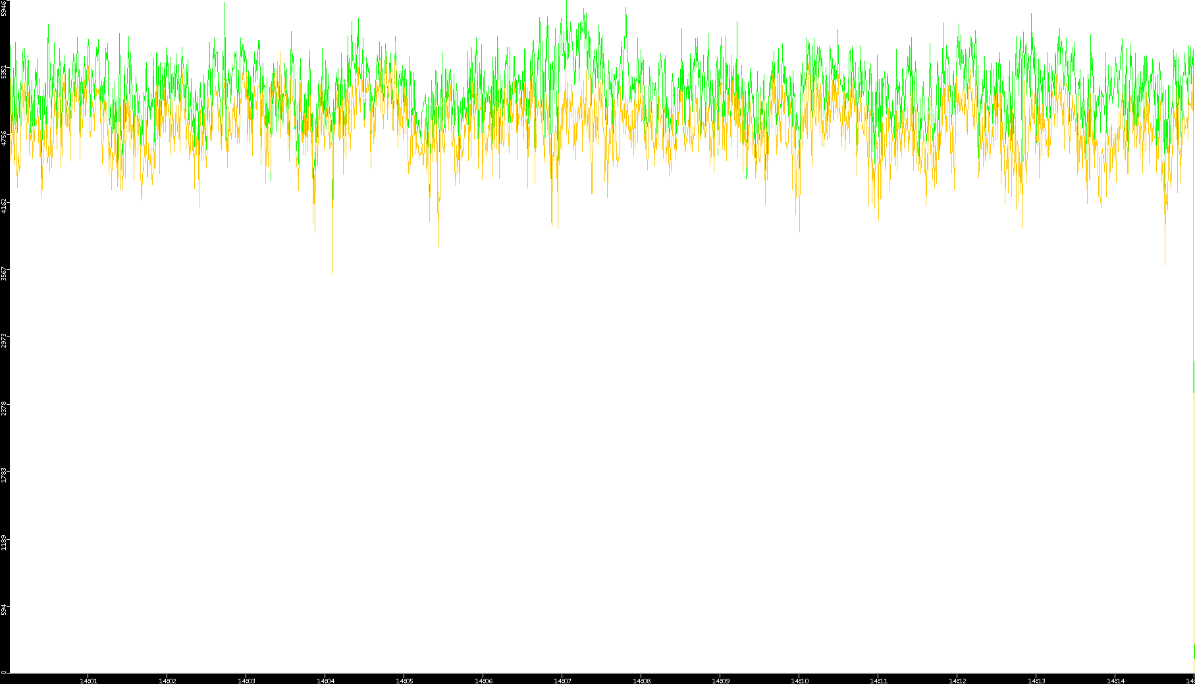Click the 14:02 time axis label
Screen dimensions: 1195x684
(x=167, y=680)
